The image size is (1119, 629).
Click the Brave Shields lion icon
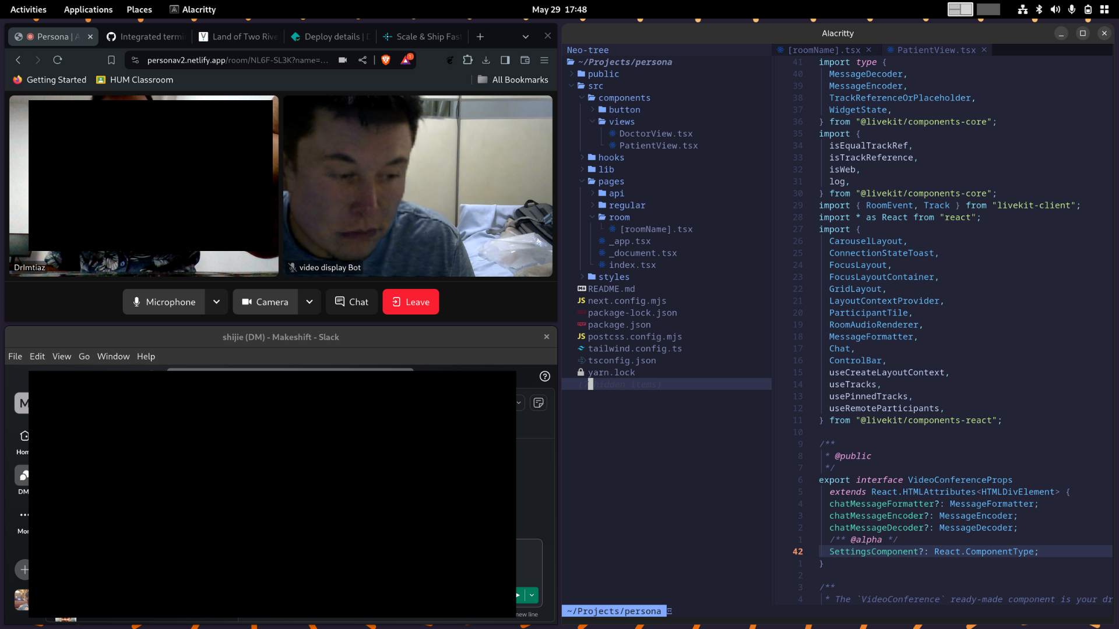pos(385,60)
